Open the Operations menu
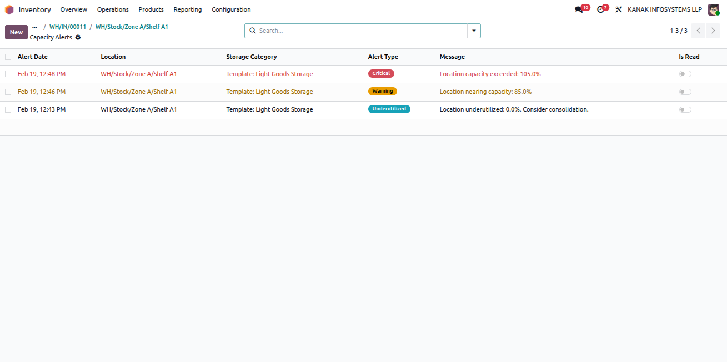Viewport: 727px width, 362px height. 113,9
